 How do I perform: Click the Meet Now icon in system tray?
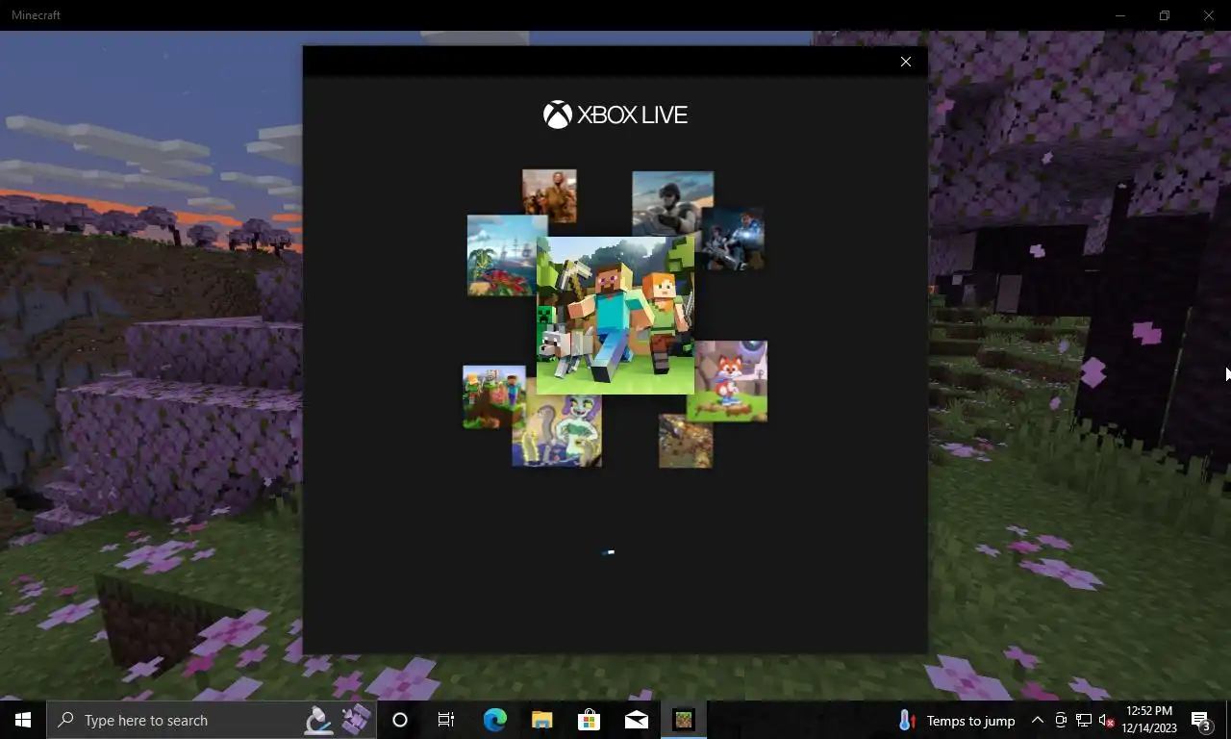pos(1061,721)
